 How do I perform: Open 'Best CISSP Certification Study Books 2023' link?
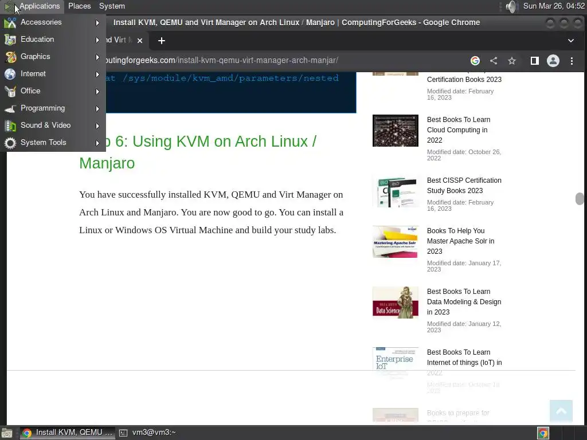[x=464, y=185]
